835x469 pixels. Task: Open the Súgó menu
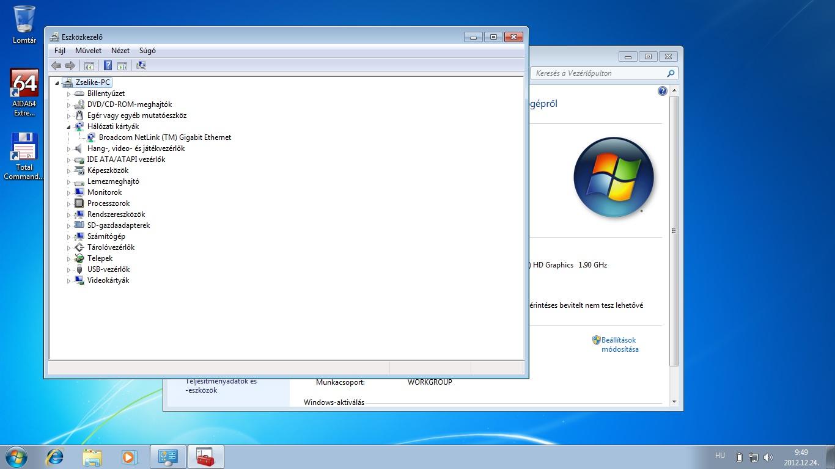point(147,51)
